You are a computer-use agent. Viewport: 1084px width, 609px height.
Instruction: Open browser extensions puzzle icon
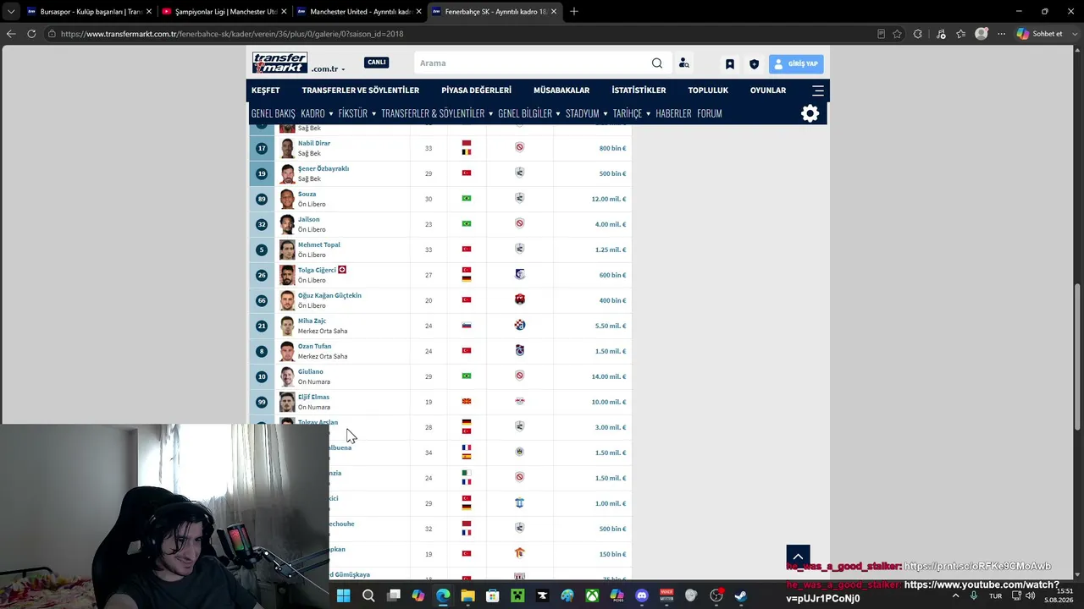918,34
